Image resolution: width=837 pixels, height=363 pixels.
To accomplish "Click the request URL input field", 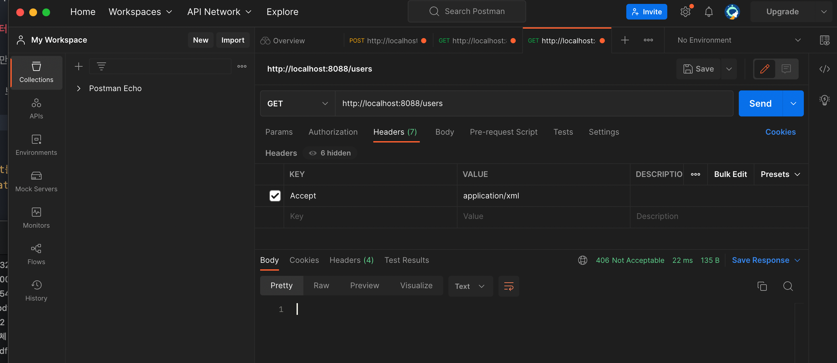I will (x=534, y=103).
